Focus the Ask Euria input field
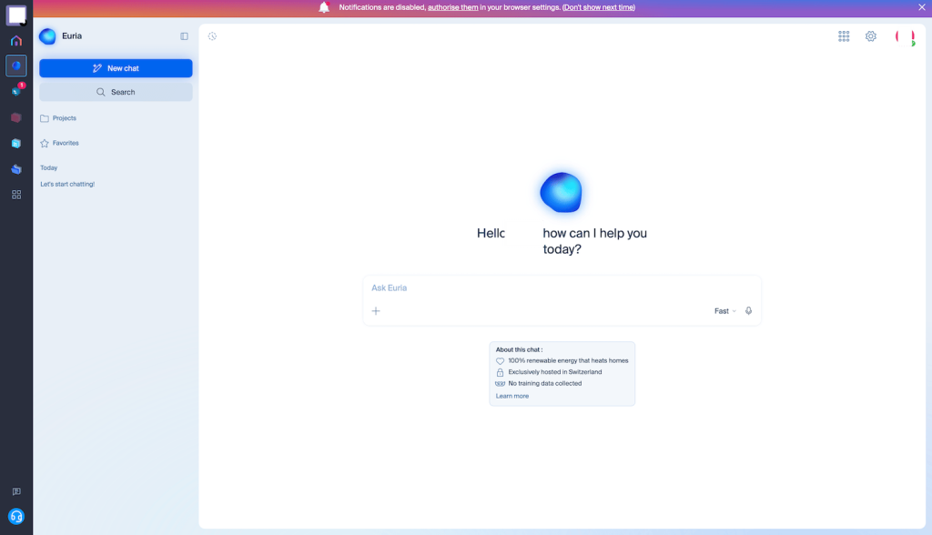This screenshot has height=535, width=932. (562, 288)
